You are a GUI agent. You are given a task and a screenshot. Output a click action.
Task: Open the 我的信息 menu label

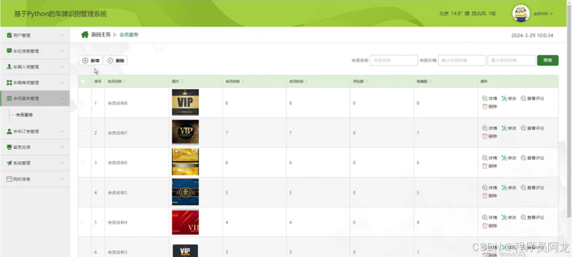(x=22, y=179)
